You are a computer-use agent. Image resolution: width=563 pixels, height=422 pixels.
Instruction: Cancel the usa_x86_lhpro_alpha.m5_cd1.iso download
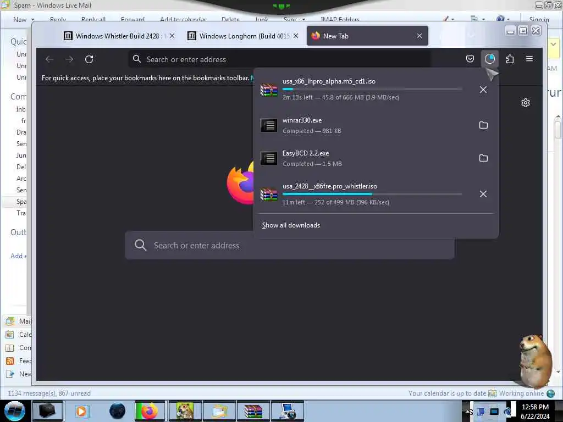(x=483, y=90)
